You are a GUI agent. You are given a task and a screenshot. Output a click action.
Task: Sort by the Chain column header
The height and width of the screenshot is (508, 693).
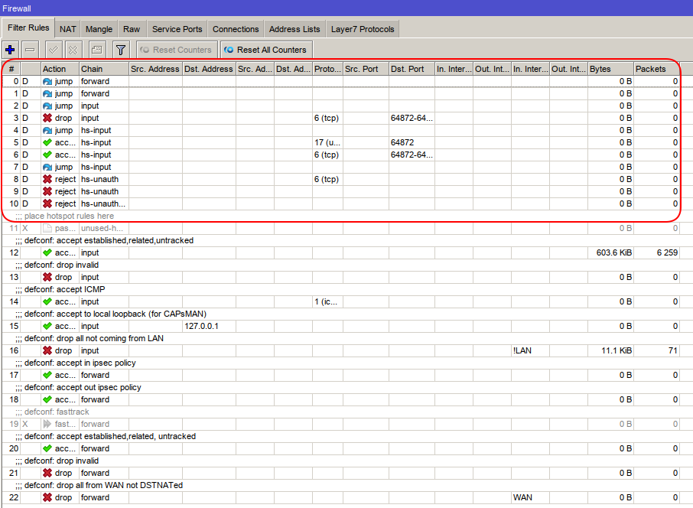[104, 69]
